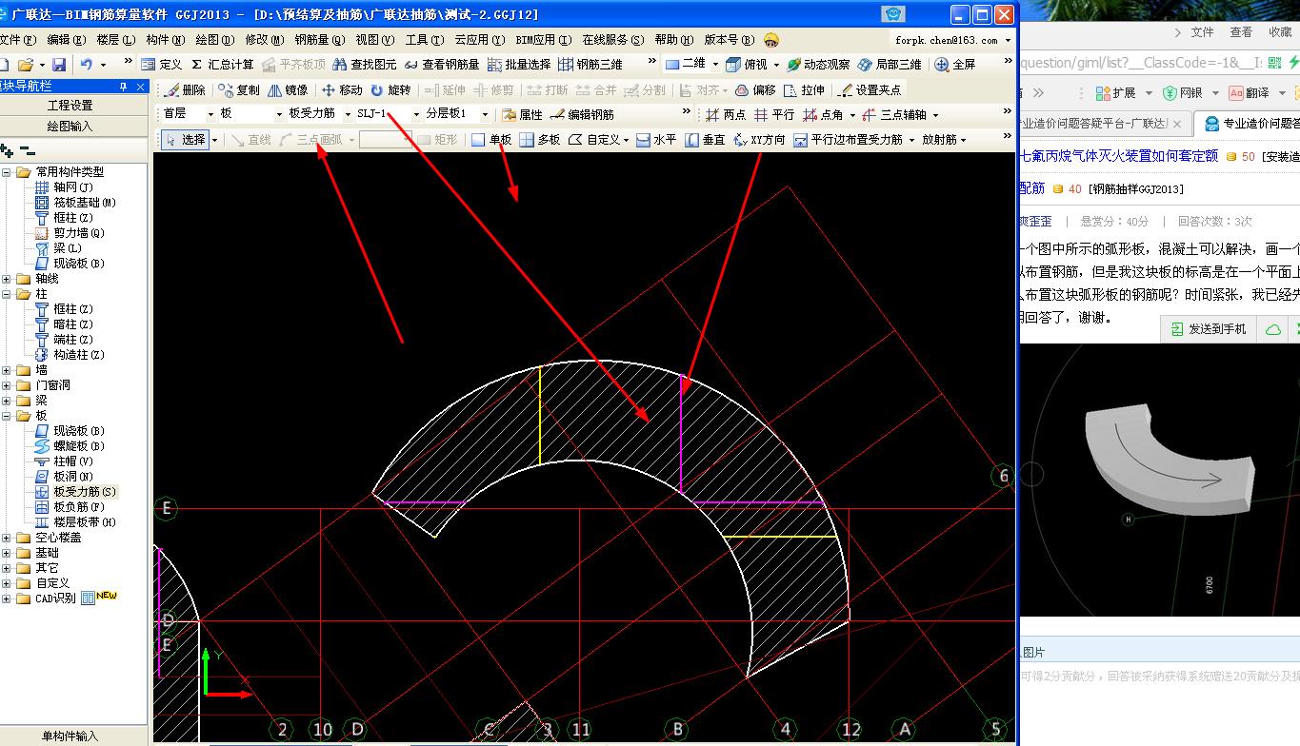
Task: Click 查看钢筋量 view rebar quantity
Action: coord(442,65)
